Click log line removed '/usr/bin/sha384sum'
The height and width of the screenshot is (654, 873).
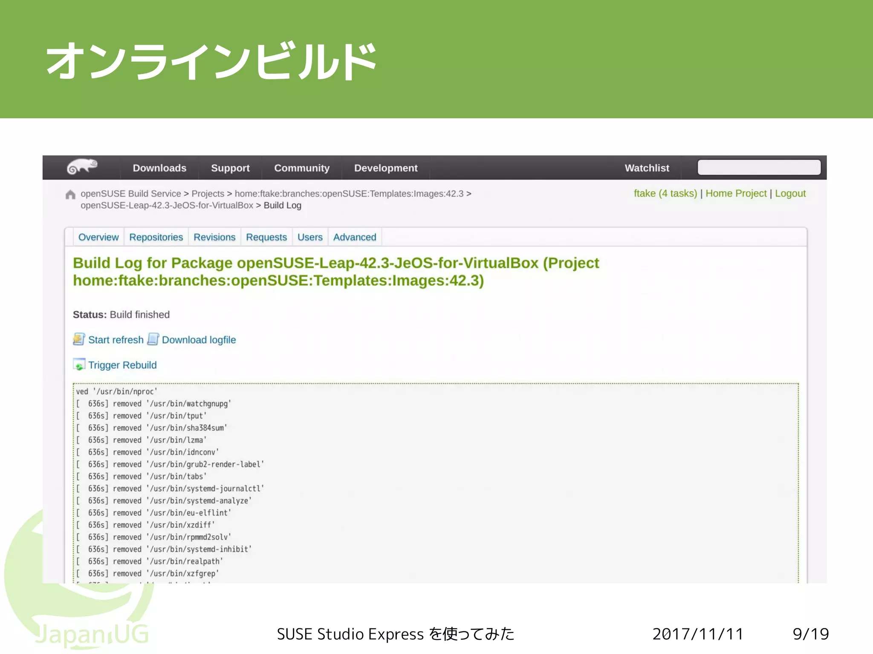point(151,428)
